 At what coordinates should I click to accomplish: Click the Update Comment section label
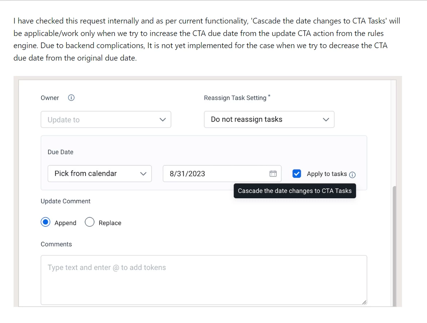click(65, 201)
